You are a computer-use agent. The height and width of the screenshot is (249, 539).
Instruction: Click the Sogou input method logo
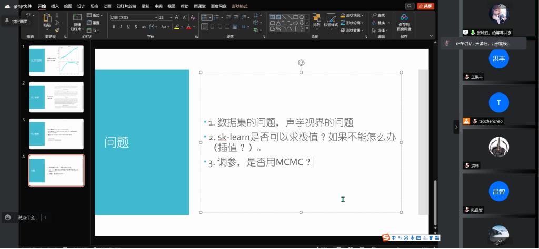point(386,238)
